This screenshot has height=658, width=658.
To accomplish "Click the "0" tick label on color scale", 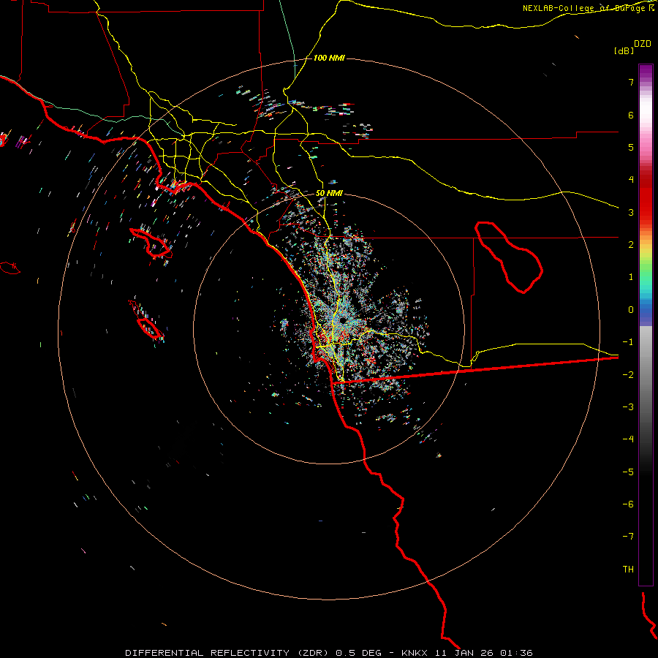I will 631,310.
